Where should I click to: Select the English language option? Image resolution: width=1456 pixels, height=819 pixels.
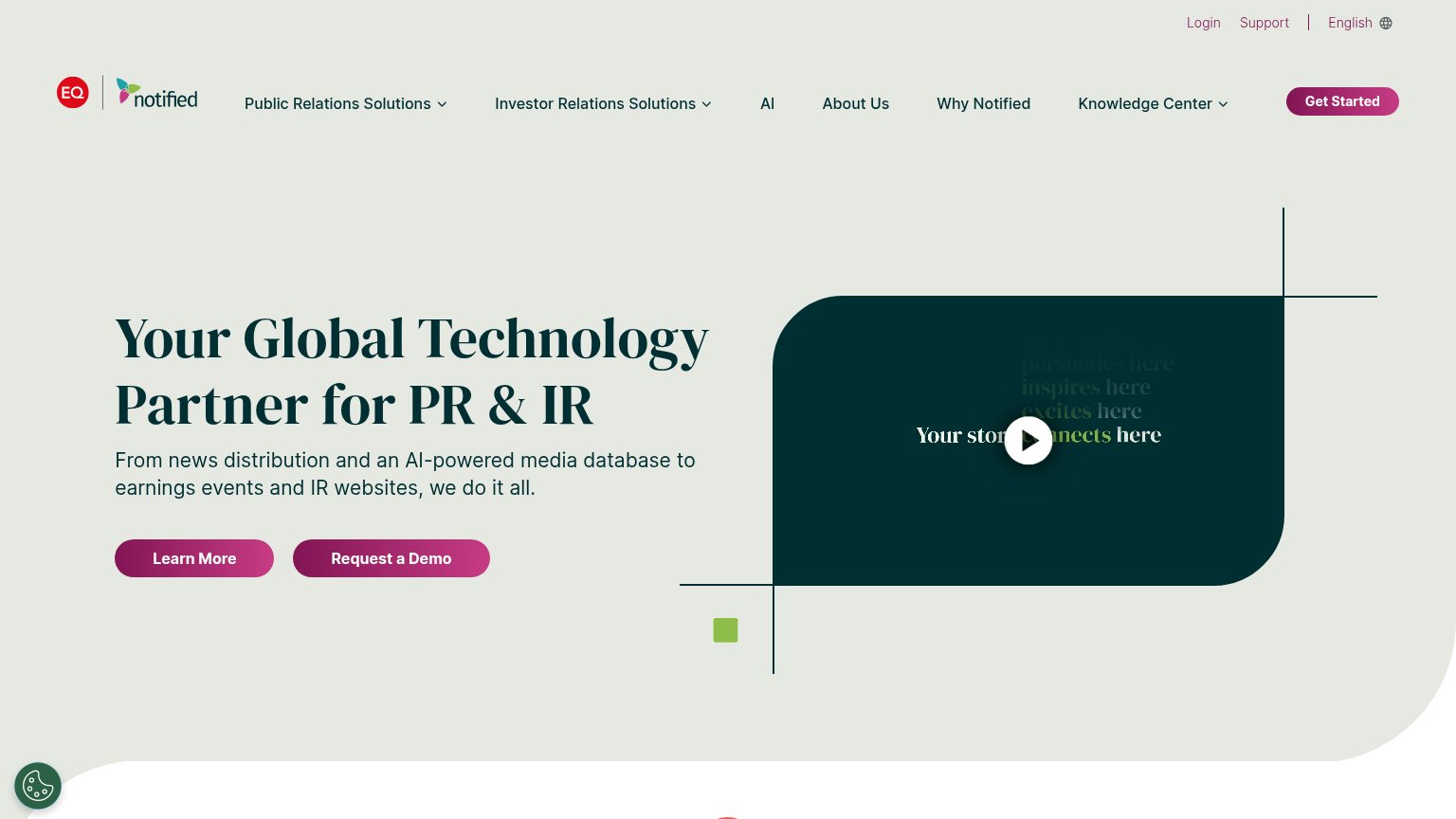coord(1350,23)
